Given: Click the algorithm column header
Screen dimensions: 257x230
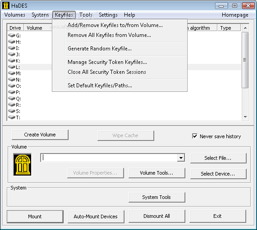Looking at the screenshot, I should [202, 28].
